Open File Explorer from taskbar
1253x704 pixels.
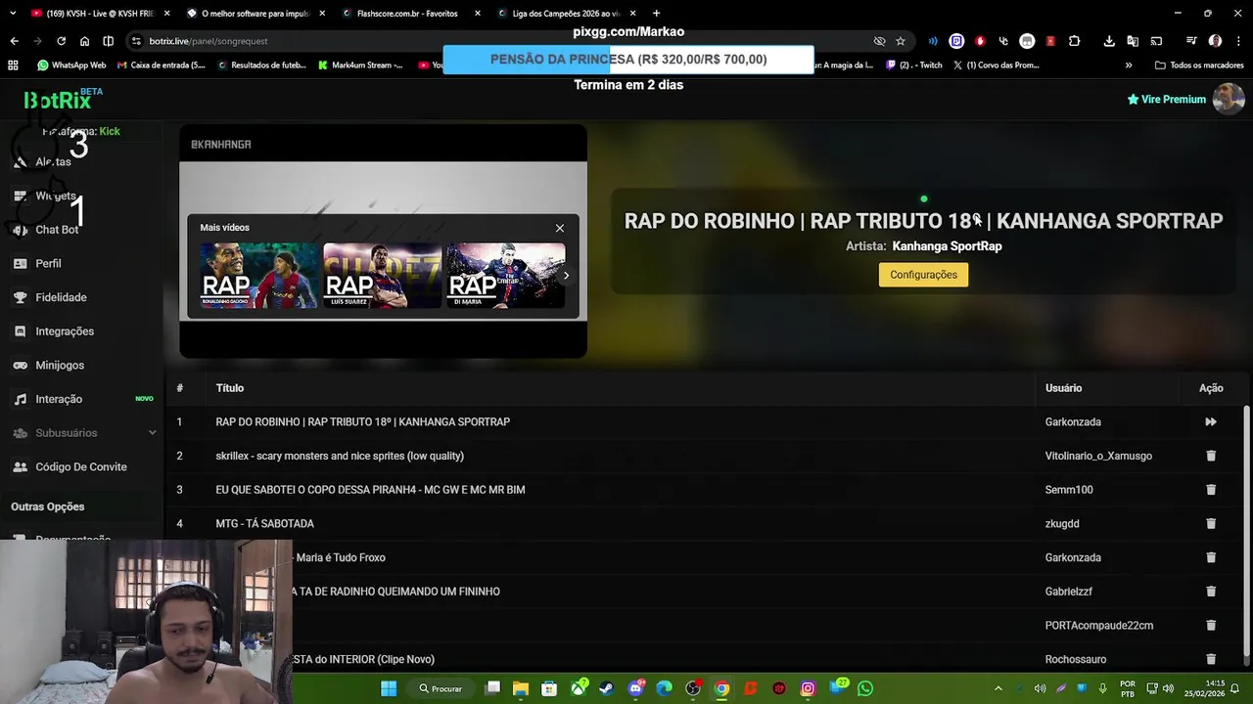pos(521,688)
